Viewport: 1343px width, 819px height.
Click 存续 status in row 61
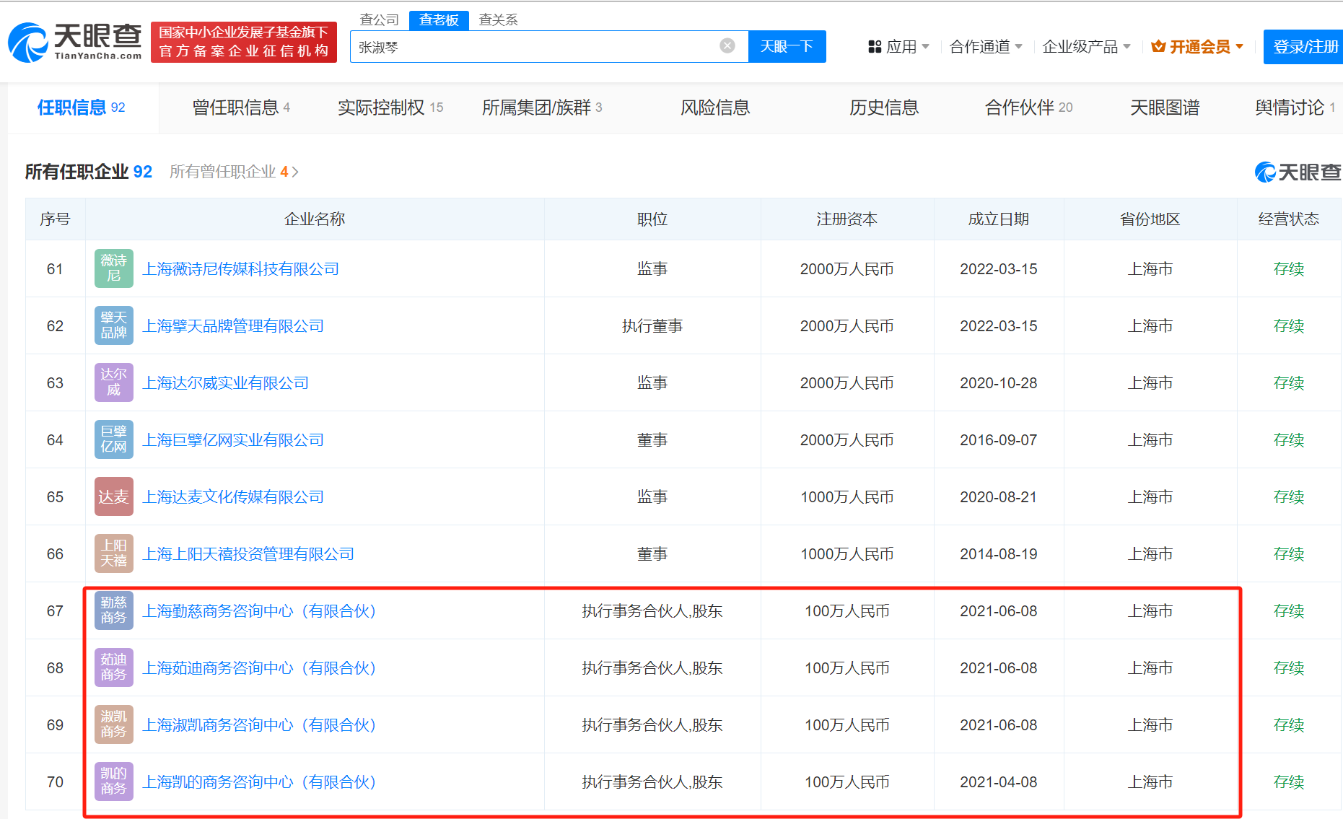1289,268
